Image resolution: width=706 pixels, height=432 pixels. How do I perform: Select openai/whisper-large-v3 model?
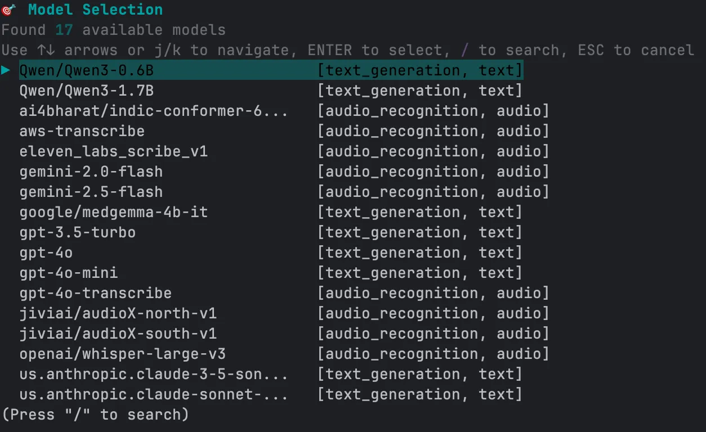point(284,354)
